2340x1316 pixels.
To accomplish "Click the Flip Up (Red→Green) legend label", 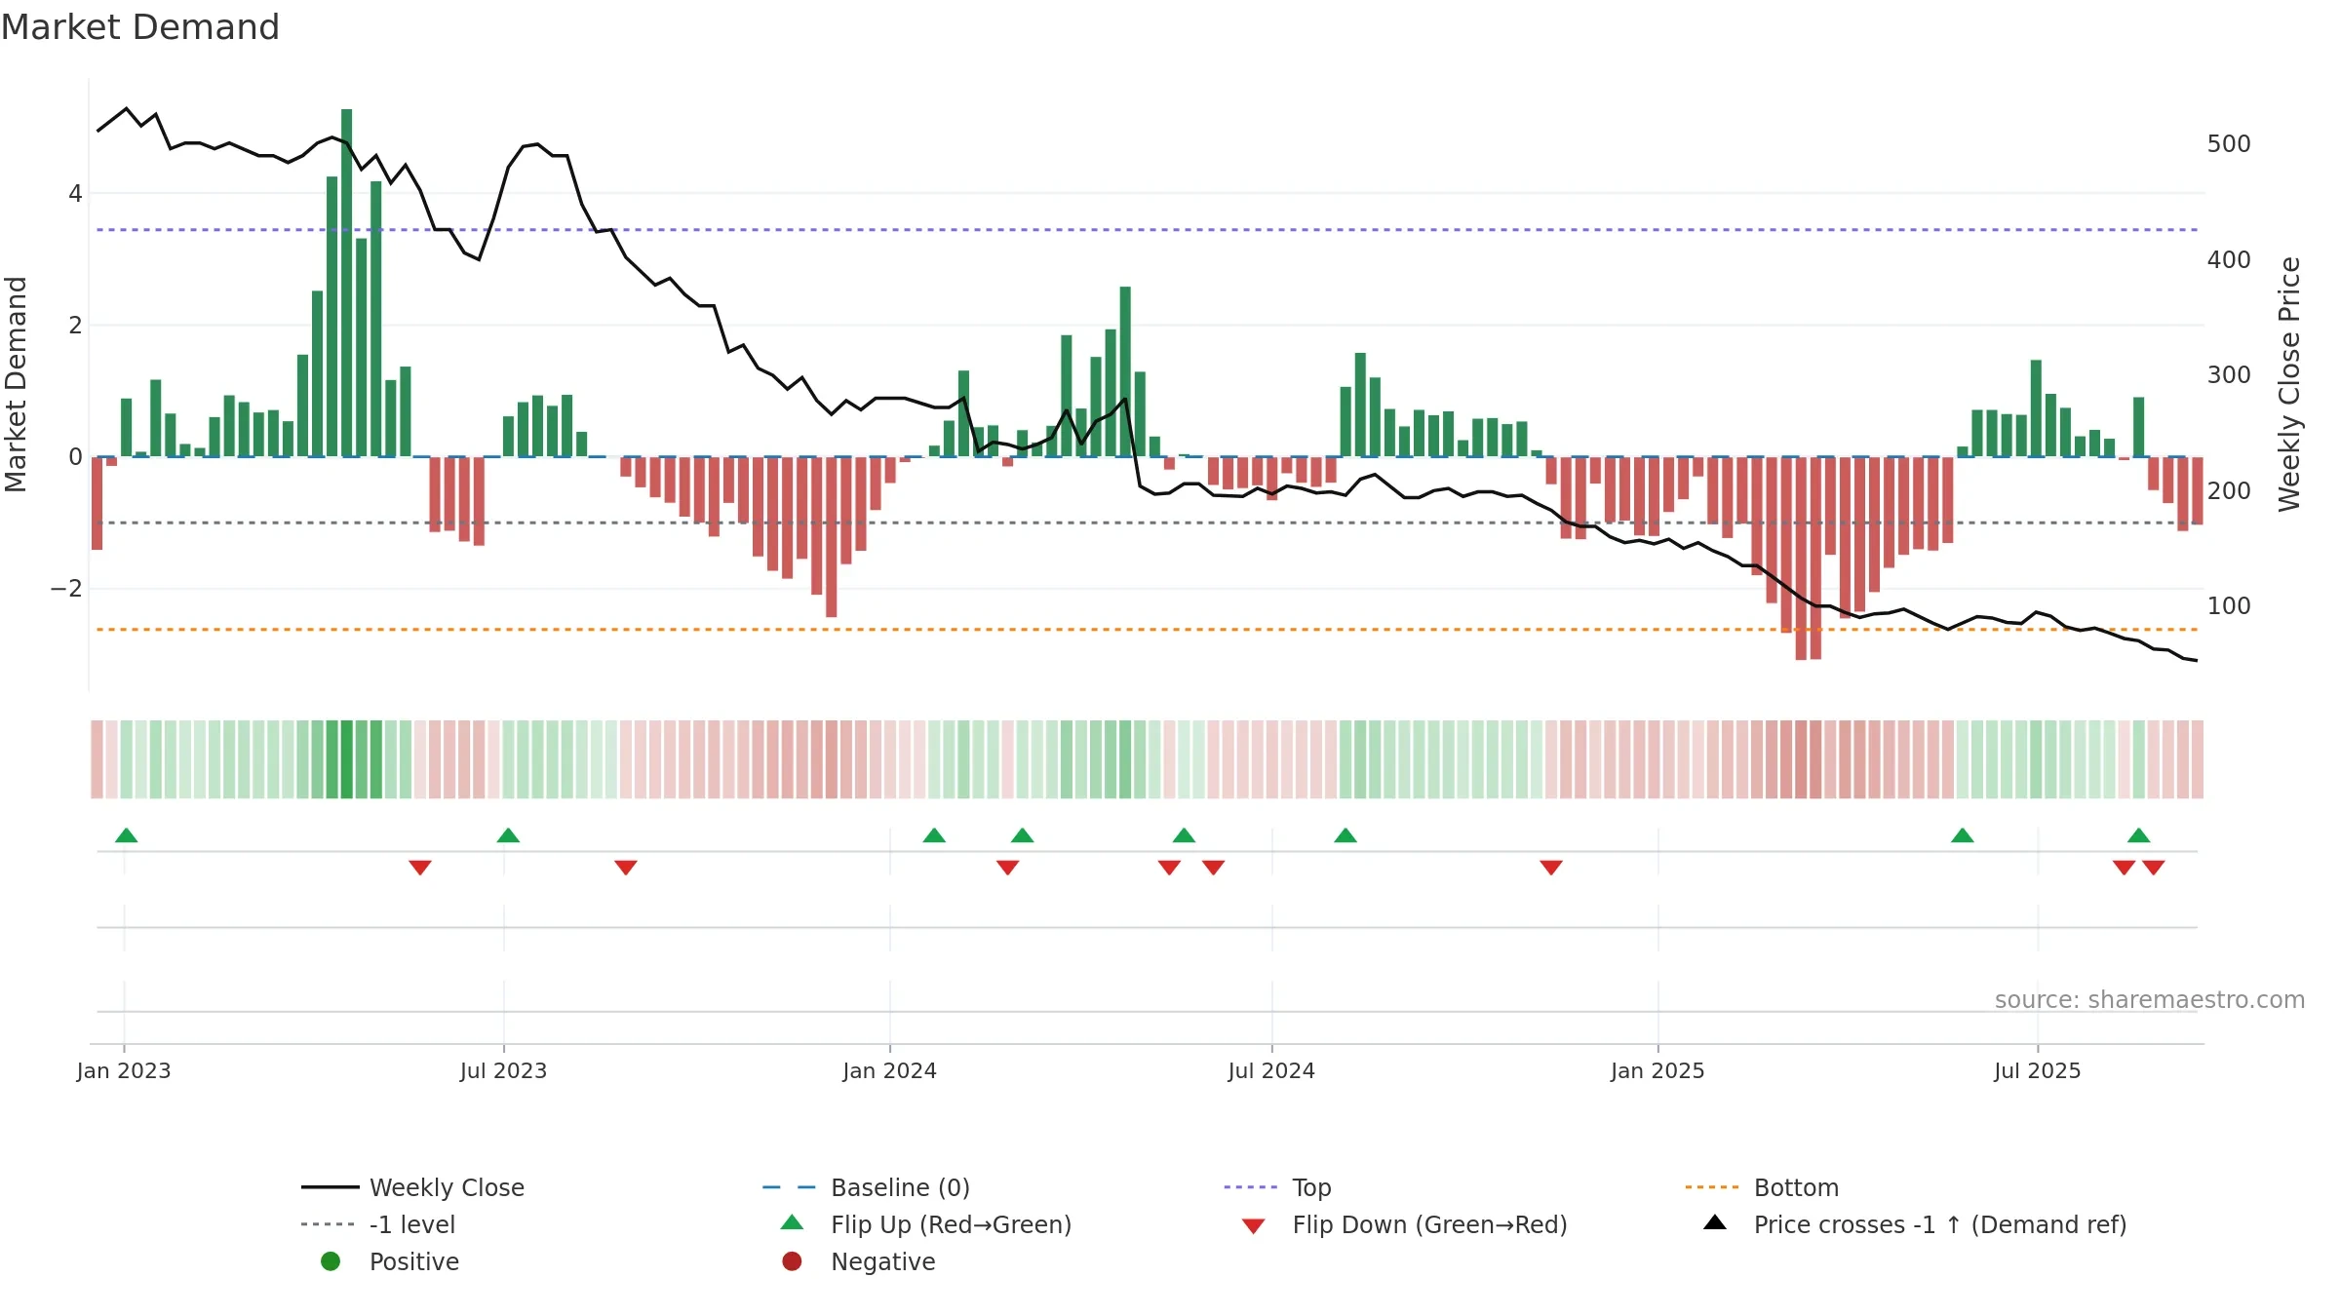I will point(951,1224).
